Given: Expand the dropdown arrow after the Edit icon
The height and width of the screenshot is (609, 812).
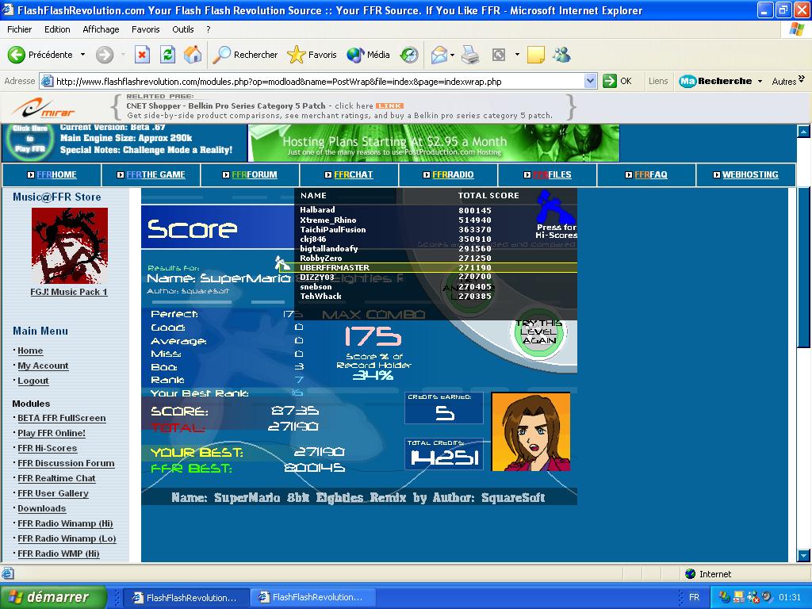Looking at the screenshot, I should tap(517, 55).
